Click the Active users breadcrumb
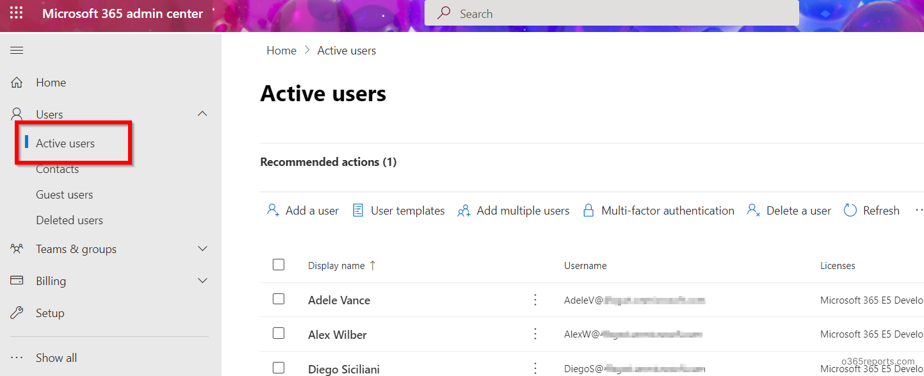This screenshot has width=924, height=376. coord(346,51)
